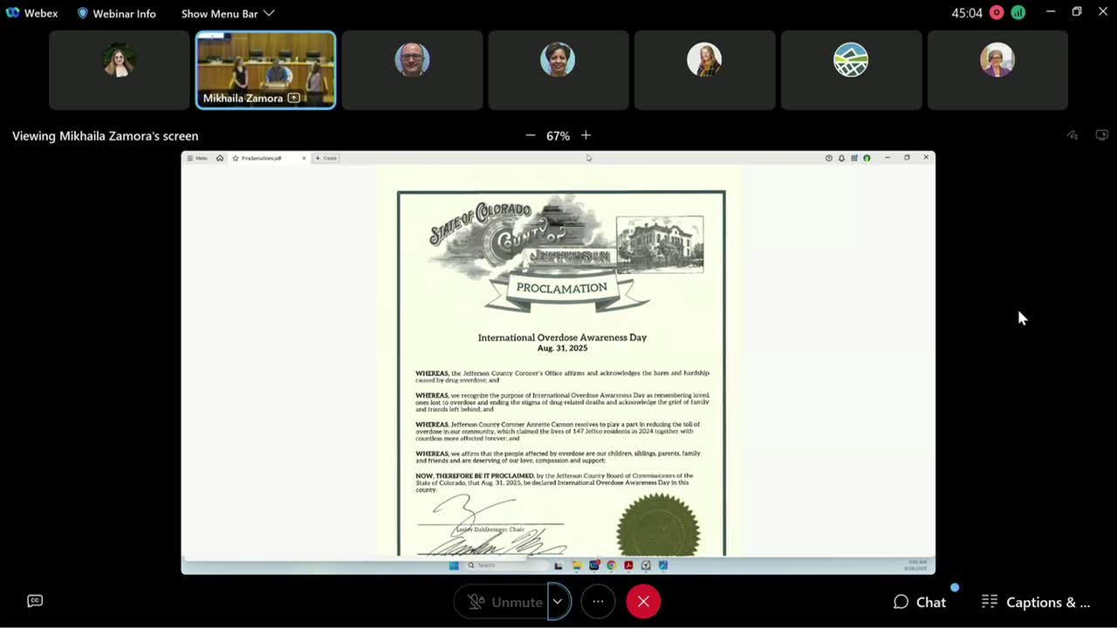Select Mikhaila Zamora's video thumbnail
Screen dimensions: 1117x628
pos(265,70)
